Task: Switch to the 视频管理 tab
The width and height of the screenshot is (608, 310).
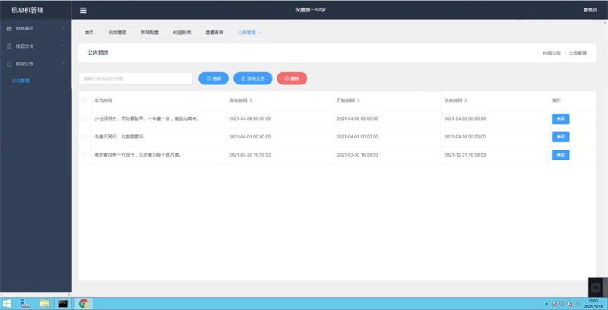Action: pyautogui.click(x=117, y=33)
